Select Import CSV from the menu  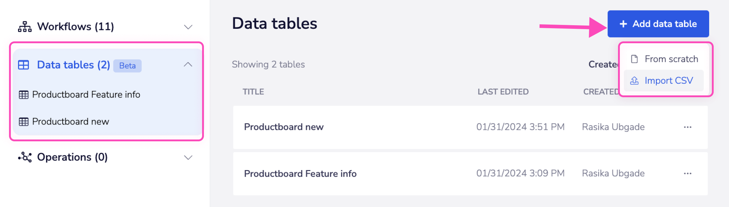pos(669,80)
